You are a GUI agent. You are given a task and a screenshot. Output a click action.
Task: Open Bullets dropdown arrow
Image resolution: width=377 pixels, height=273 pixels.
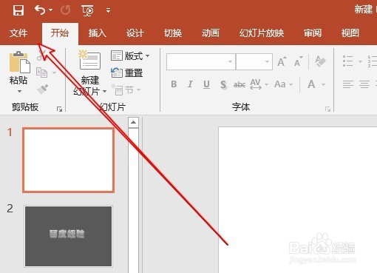(x=360, y=61)
